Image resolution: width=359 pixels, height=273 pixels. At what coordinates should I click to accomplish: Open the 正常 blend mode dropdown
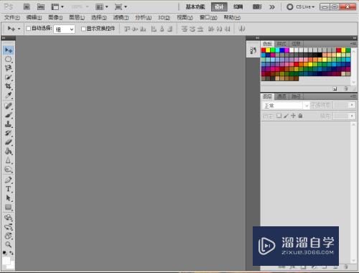[286, 106]
